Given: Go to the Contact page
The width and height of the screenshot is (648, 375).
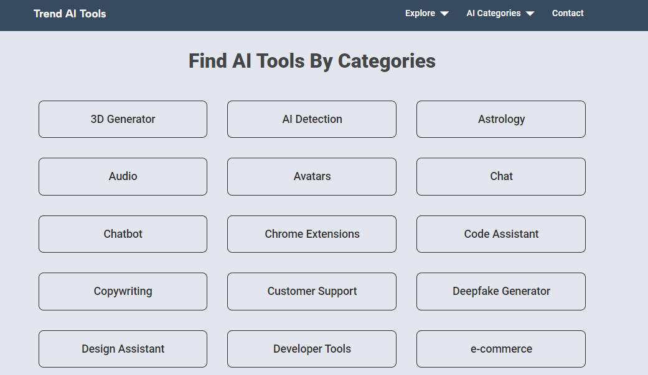Looking at the screenshot, I should click(568, 13).
